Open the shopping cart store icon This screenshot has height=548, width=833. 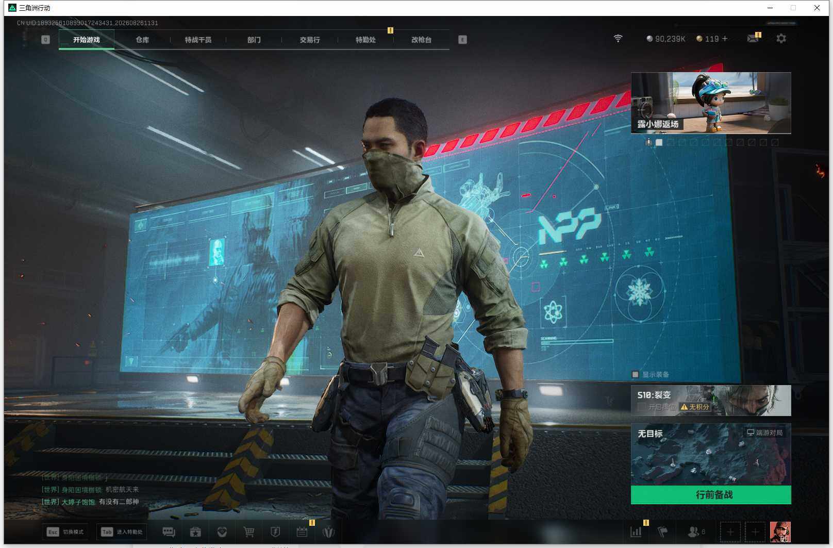[x=249, y=532]
